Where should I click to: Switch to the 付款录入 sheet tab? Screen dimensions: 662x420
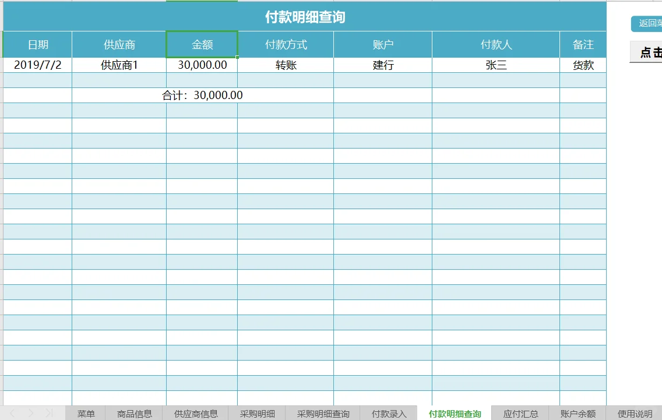click(x=389, y=414)
